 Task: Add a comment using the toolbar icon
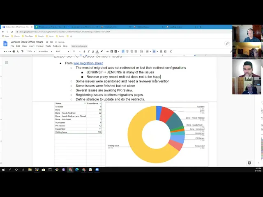(112, 51)
